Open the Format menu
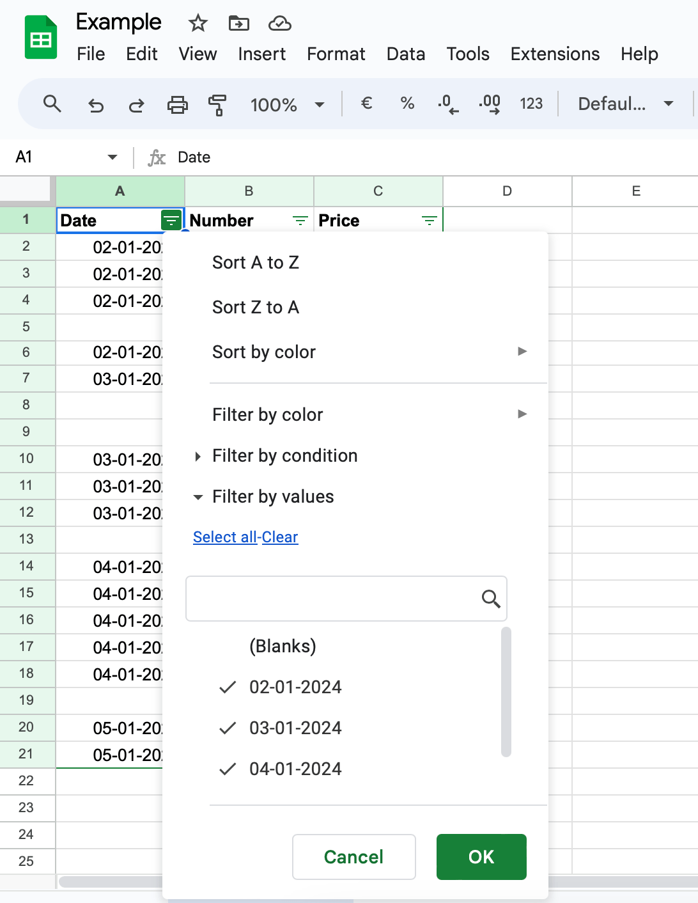This screenshot has width=698, height=903. click(x=336, y=54)
